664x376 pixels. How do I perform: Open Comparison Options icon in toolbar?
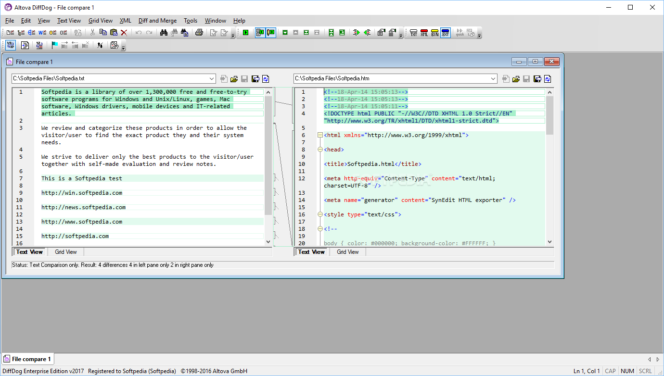[x=382, y=33]
